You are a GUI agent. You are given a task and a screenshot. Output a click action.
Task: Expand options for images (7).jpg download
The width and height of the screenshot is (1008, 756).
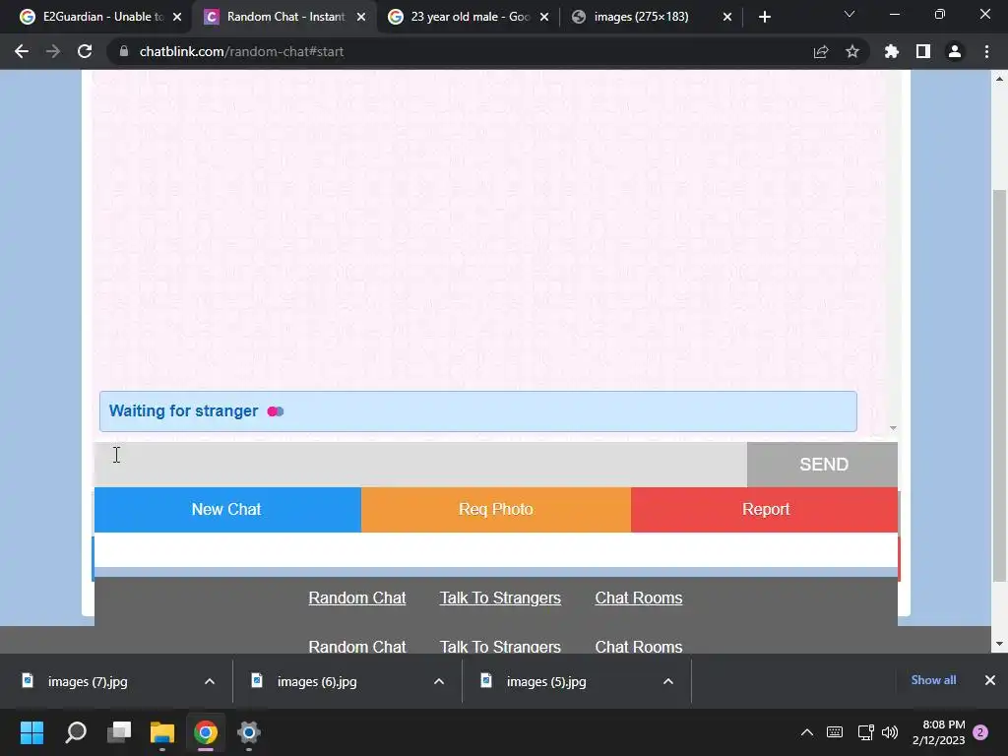(x=210, y=681)
